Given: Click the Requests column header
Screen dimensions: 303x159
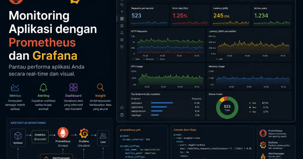Looking at the screenshot, I should pos(196,99).
